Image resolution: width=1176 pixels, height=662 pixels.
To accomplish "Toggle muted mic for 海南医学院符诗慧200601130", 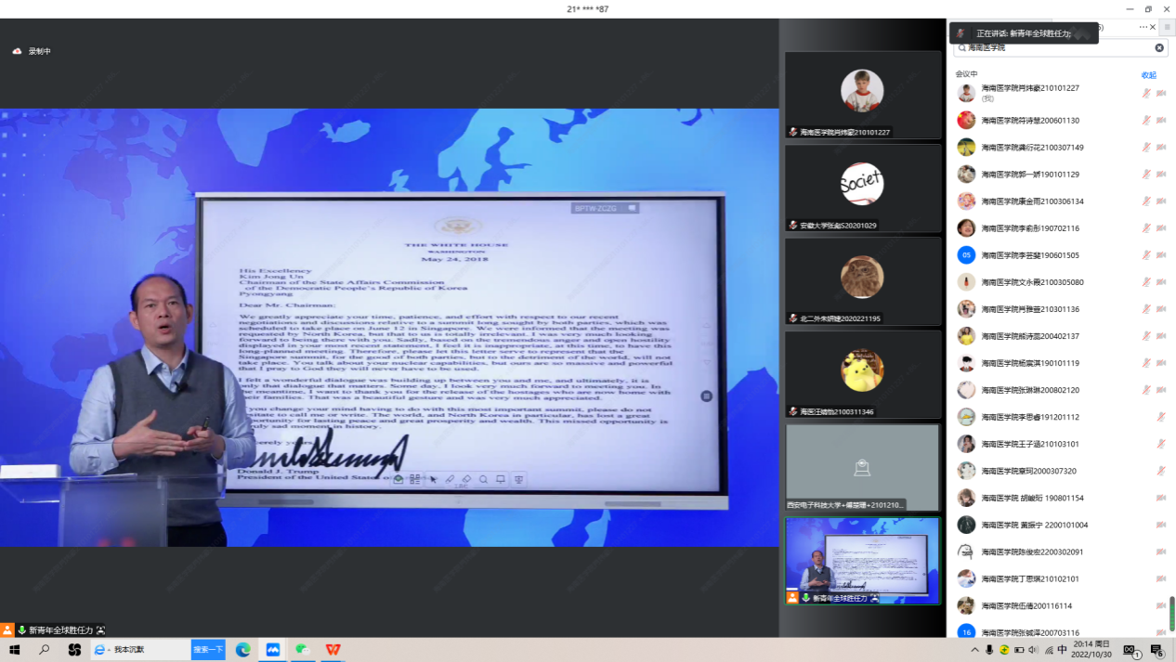I will coord(1146,121).
